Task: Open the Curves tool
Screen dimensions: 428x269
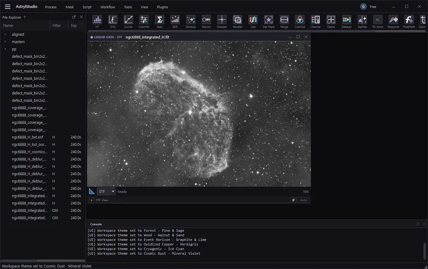Action: point(128,21)
